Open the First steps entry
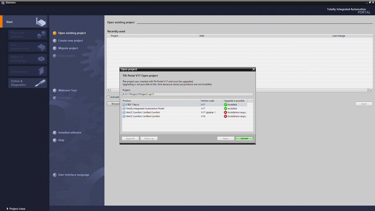 pos(64,98)
